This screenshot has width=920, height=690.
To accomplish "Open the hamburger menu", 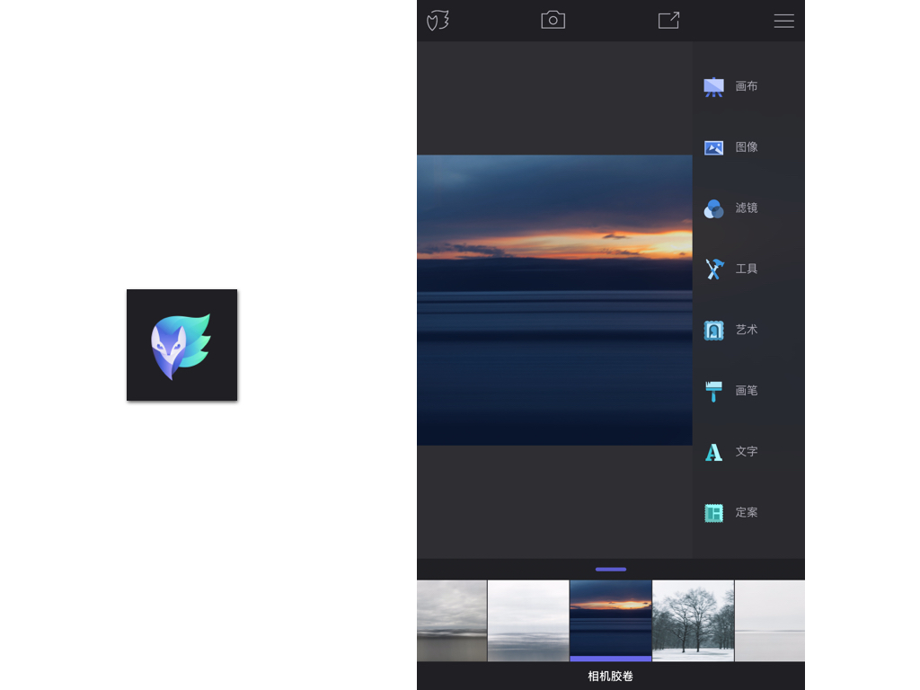I will pyautogui.click(x=783, y=21).
